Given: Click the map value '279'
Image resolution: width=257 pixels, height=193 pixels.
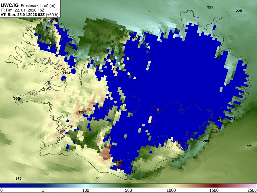Looking at the screenshot, I should 232,118.
